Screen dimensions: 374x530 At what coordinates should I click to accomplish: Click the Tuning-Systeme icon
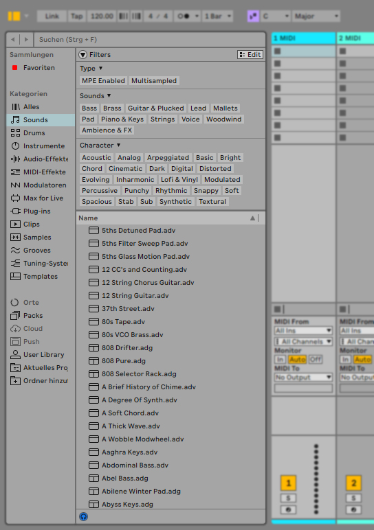click(15, 264)
